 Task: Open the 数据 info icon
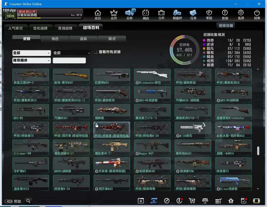(x=225, y=14)
